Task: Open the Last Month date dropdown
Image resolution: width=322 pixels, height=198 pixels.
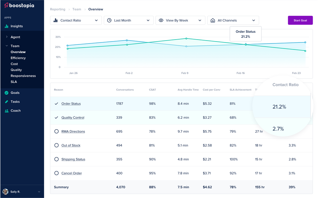Action: (128, 20)
